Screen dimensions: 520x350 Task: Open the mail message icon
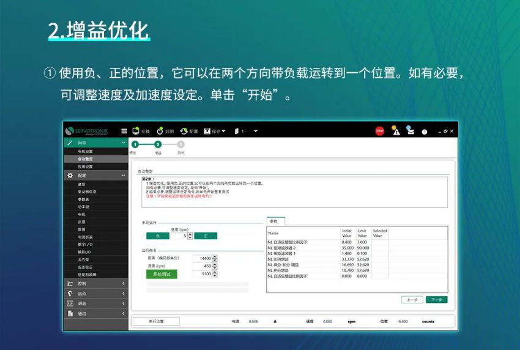[x=410, y=131]
